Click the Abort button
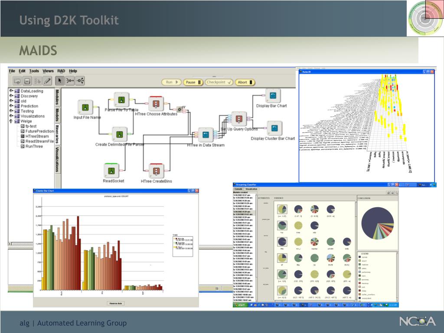This screenshot has height=333, width=444. coord(245,82)
